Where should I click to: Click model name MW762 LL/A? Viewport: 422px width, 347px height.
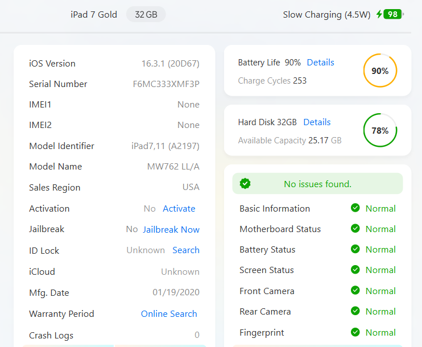coord(173,167)
